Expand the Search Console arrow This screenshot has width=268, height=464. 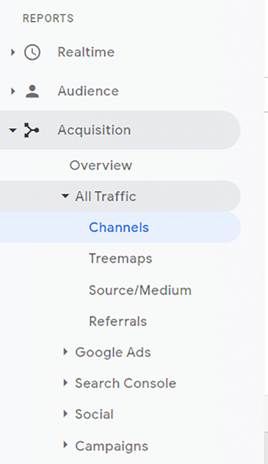(x=66, y=383)
